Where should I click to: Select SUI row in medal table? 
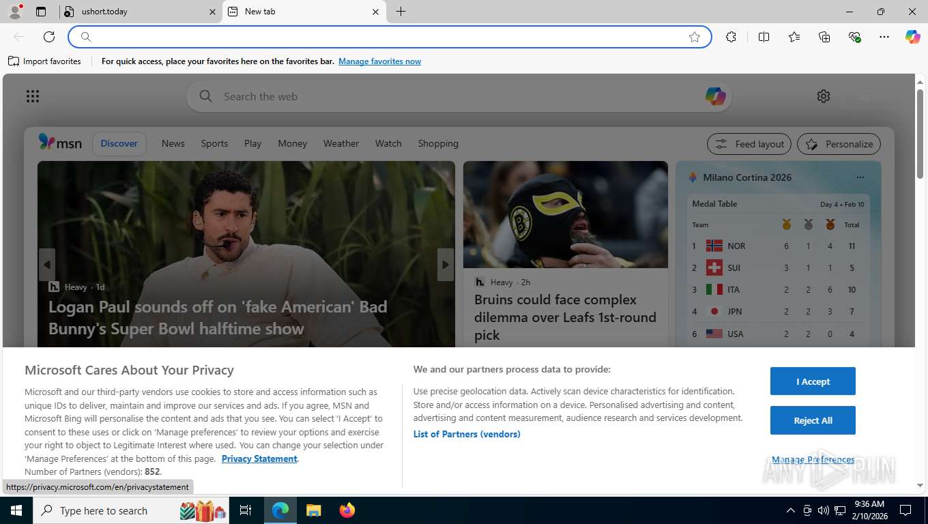tap(778, 267)
